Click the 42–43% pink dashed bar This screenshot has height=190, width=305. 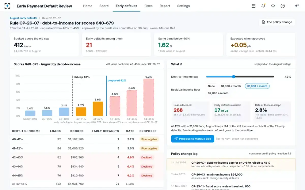(x=115, y=106)
